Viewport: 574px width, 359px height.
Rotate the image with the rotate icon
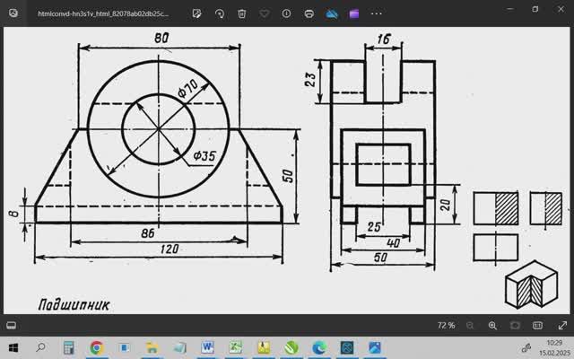click(220, 13)
